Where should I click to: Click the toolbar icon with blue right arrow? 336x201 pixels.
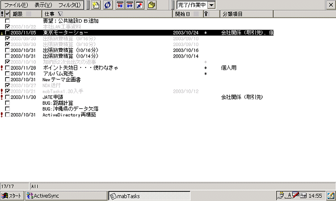click(130, 5)
